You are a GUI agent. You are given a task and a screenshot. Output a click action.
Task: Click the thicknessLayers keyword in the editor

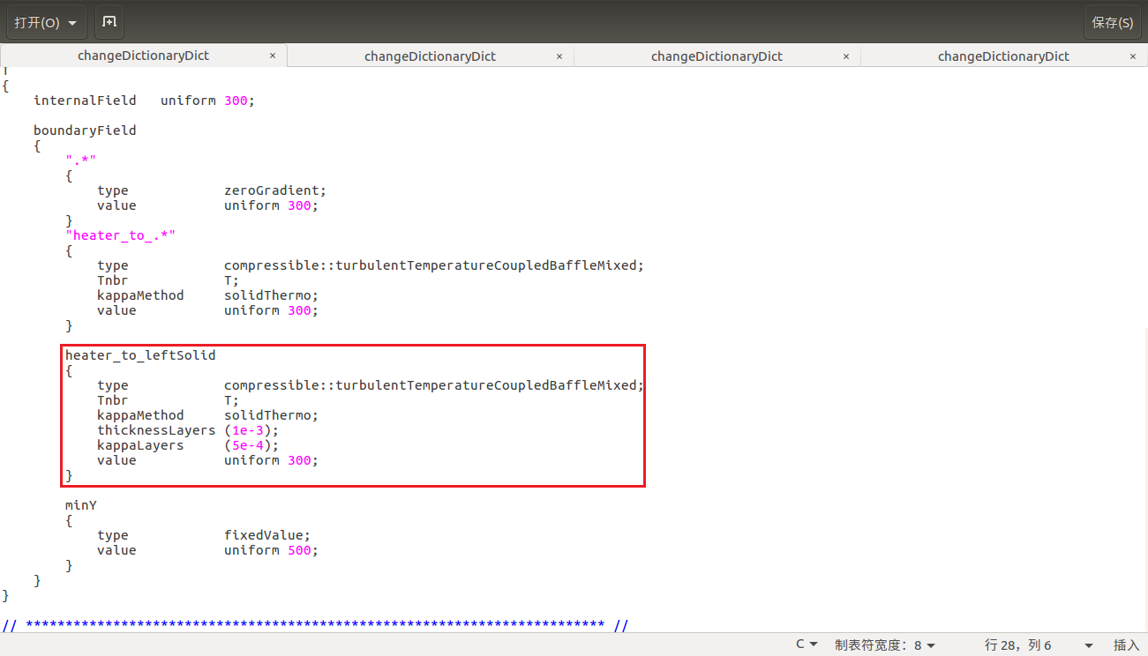(x=156, y=430)
